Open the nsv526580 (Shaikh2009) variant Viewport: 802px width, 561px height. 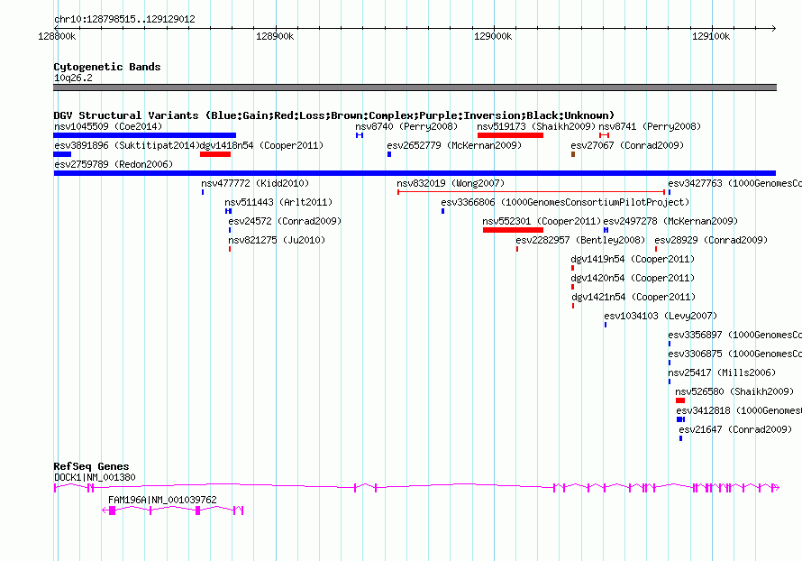tap(734, 391)
